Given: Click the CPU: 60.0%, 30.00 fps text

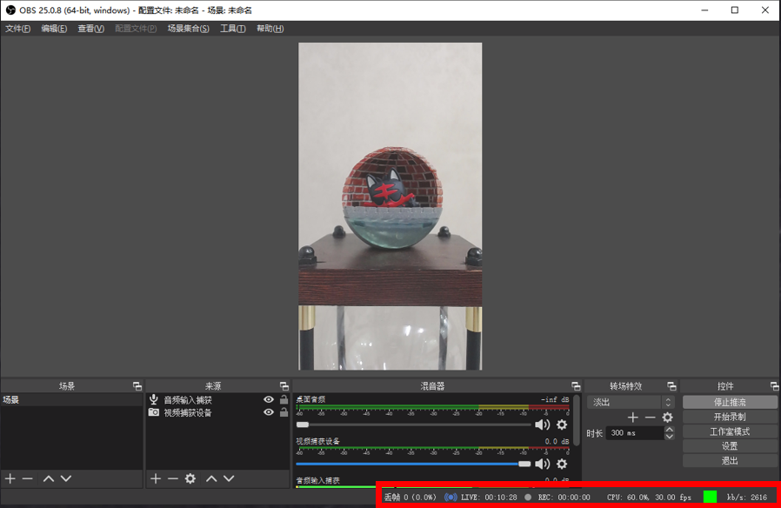Looking at the screenshot, I should coord(649,497).
